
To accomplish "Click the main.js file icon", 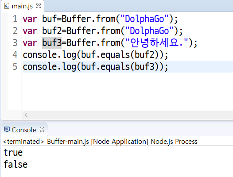I will 7,6.
